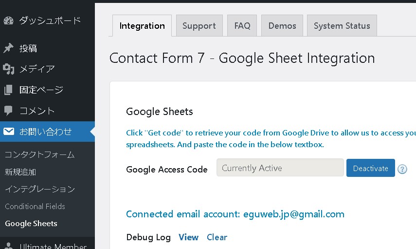Viewport: 416px width, 249px height.
Task: Click the Ultimate Member person icon
Action: pos(8,246)
